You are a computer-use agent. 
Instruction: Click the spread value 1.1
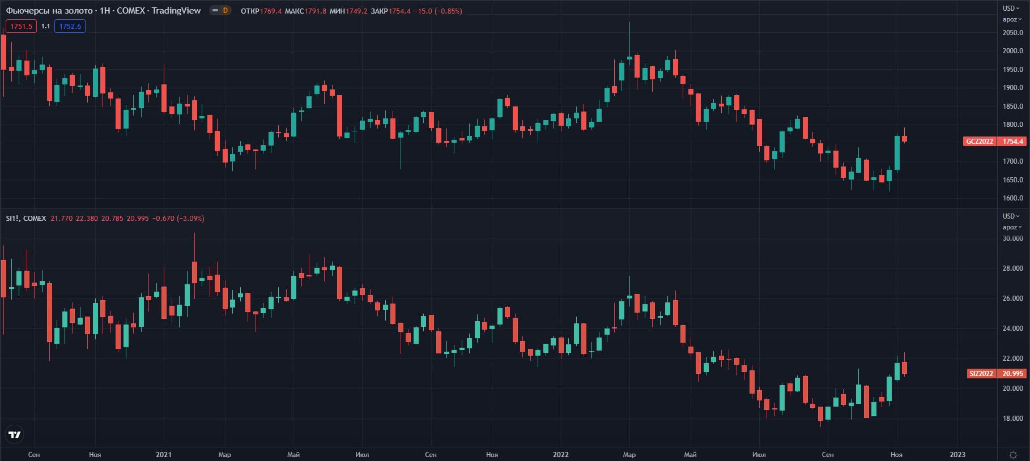pos(46,26)
